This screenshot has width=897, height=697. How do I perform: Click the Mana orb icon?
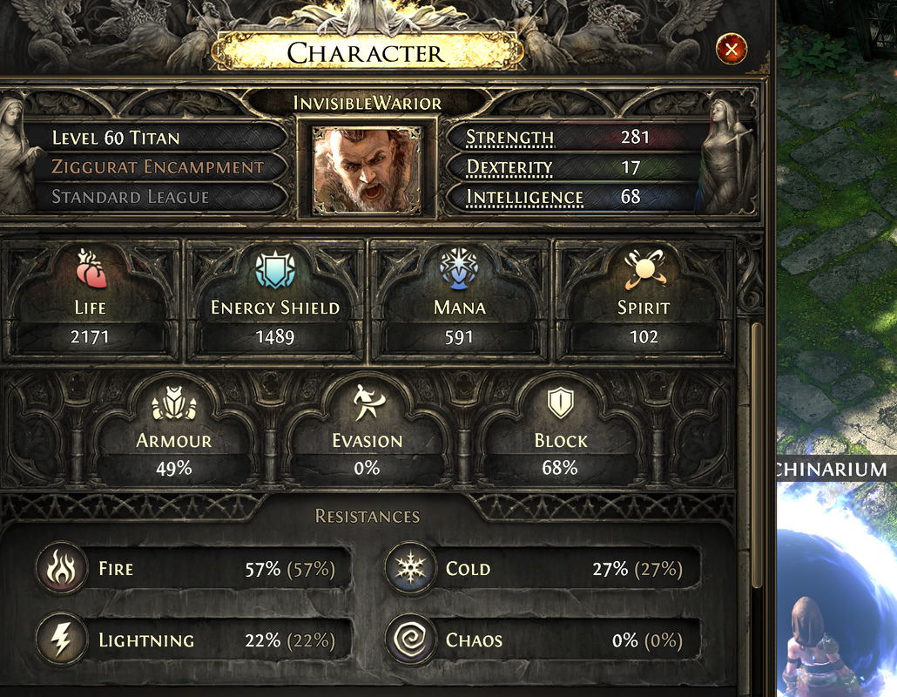tap(459, 267)
